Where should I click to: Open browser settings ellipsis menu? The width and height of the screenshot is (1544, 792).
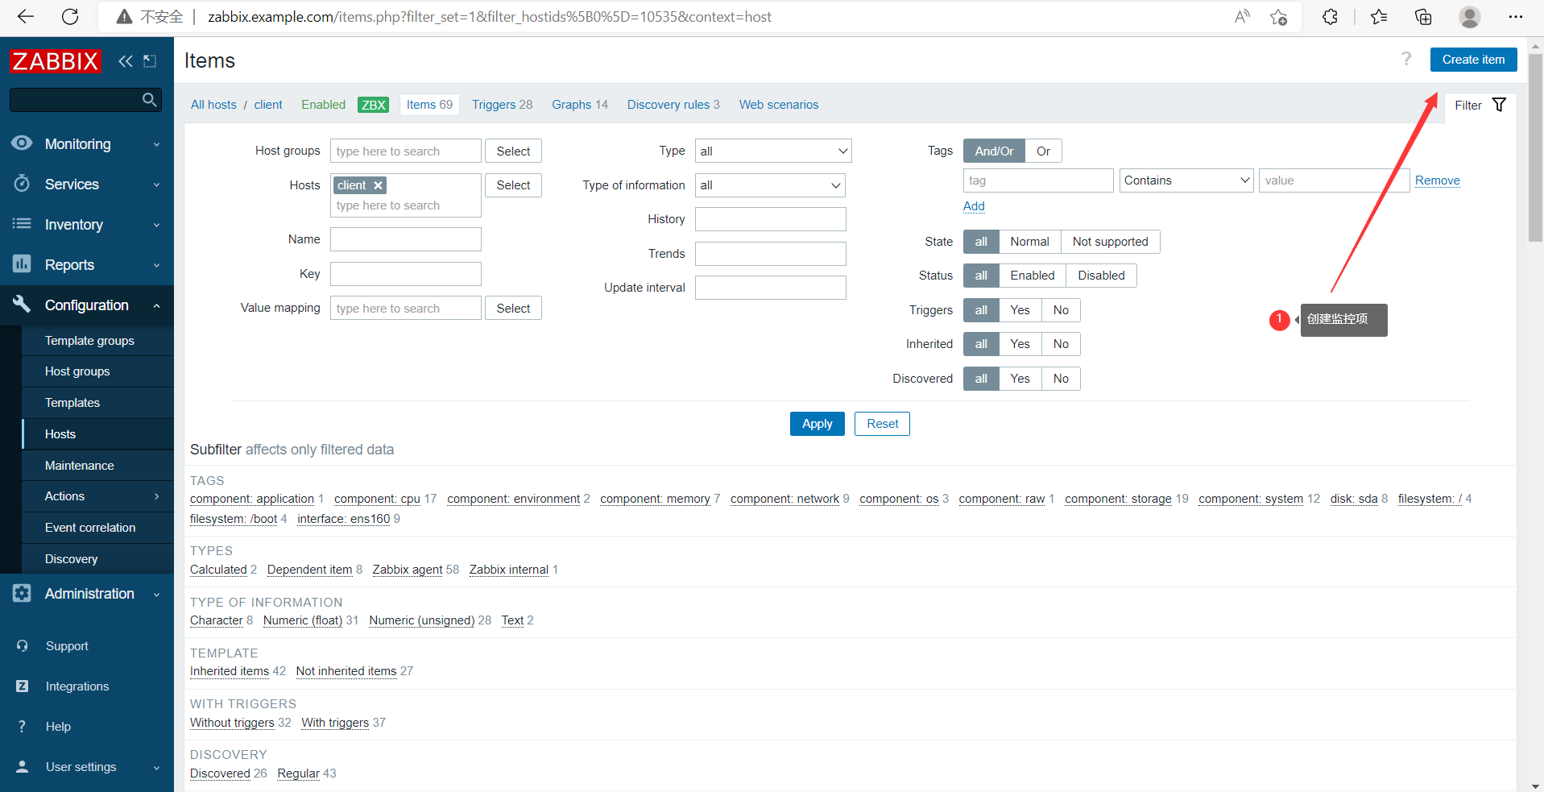[x=1516, y=17]
